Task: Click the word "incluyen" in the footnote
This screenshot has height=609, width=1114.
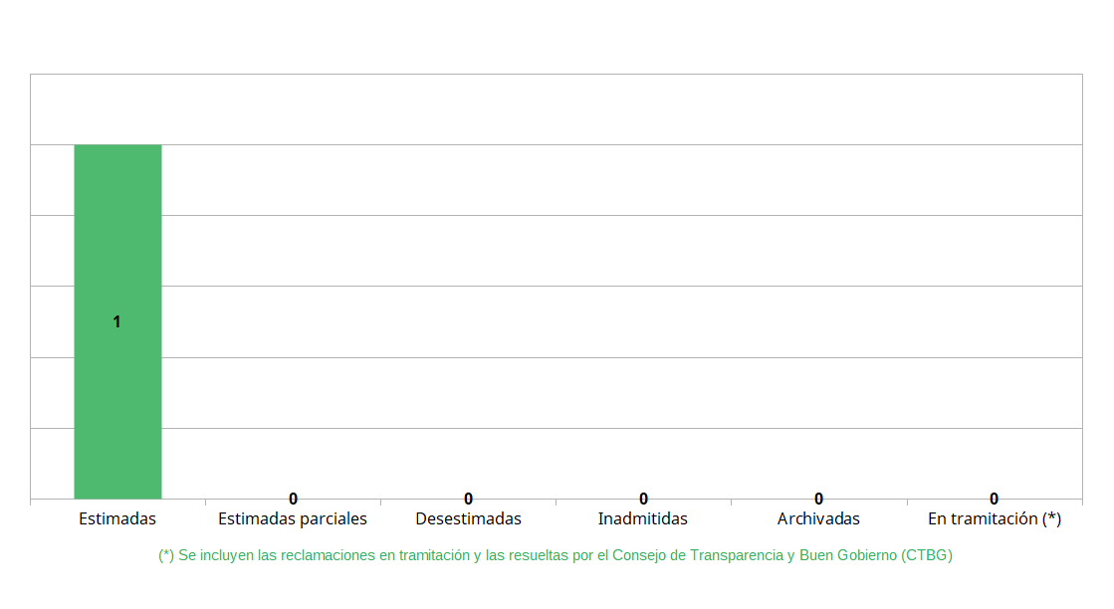Action: point(224,556)
